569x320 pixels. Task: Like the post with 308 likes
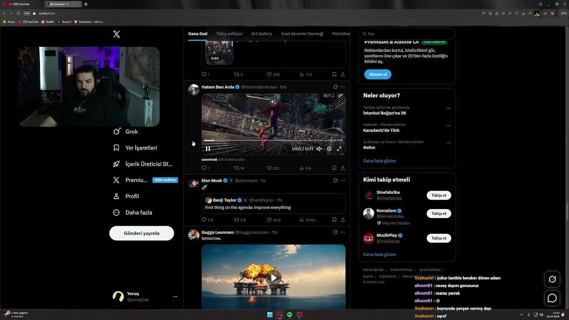(273, 74)
